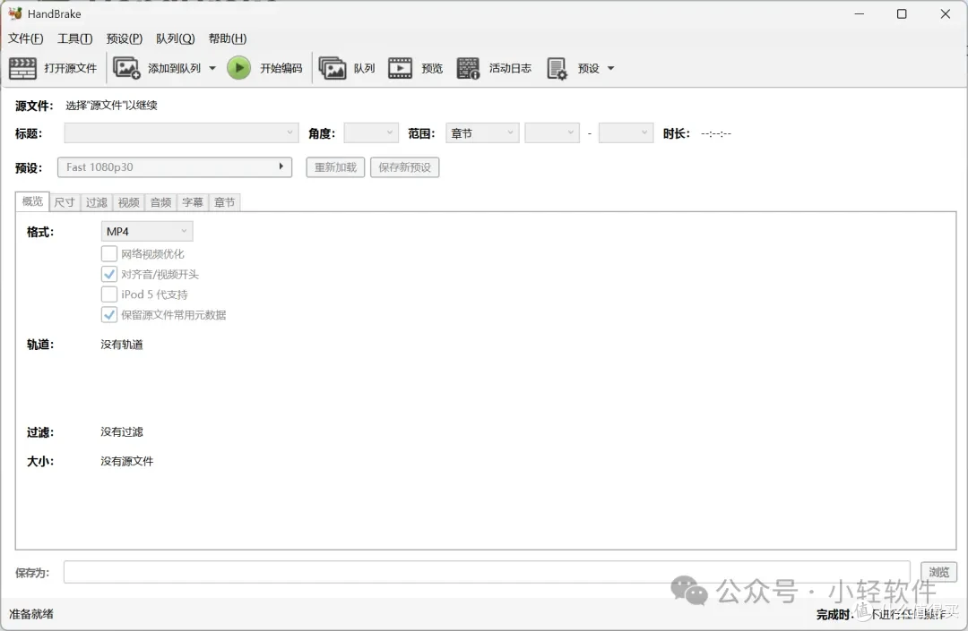
Task: Open the queue using the Queue icon
Action: click(333, 68)
